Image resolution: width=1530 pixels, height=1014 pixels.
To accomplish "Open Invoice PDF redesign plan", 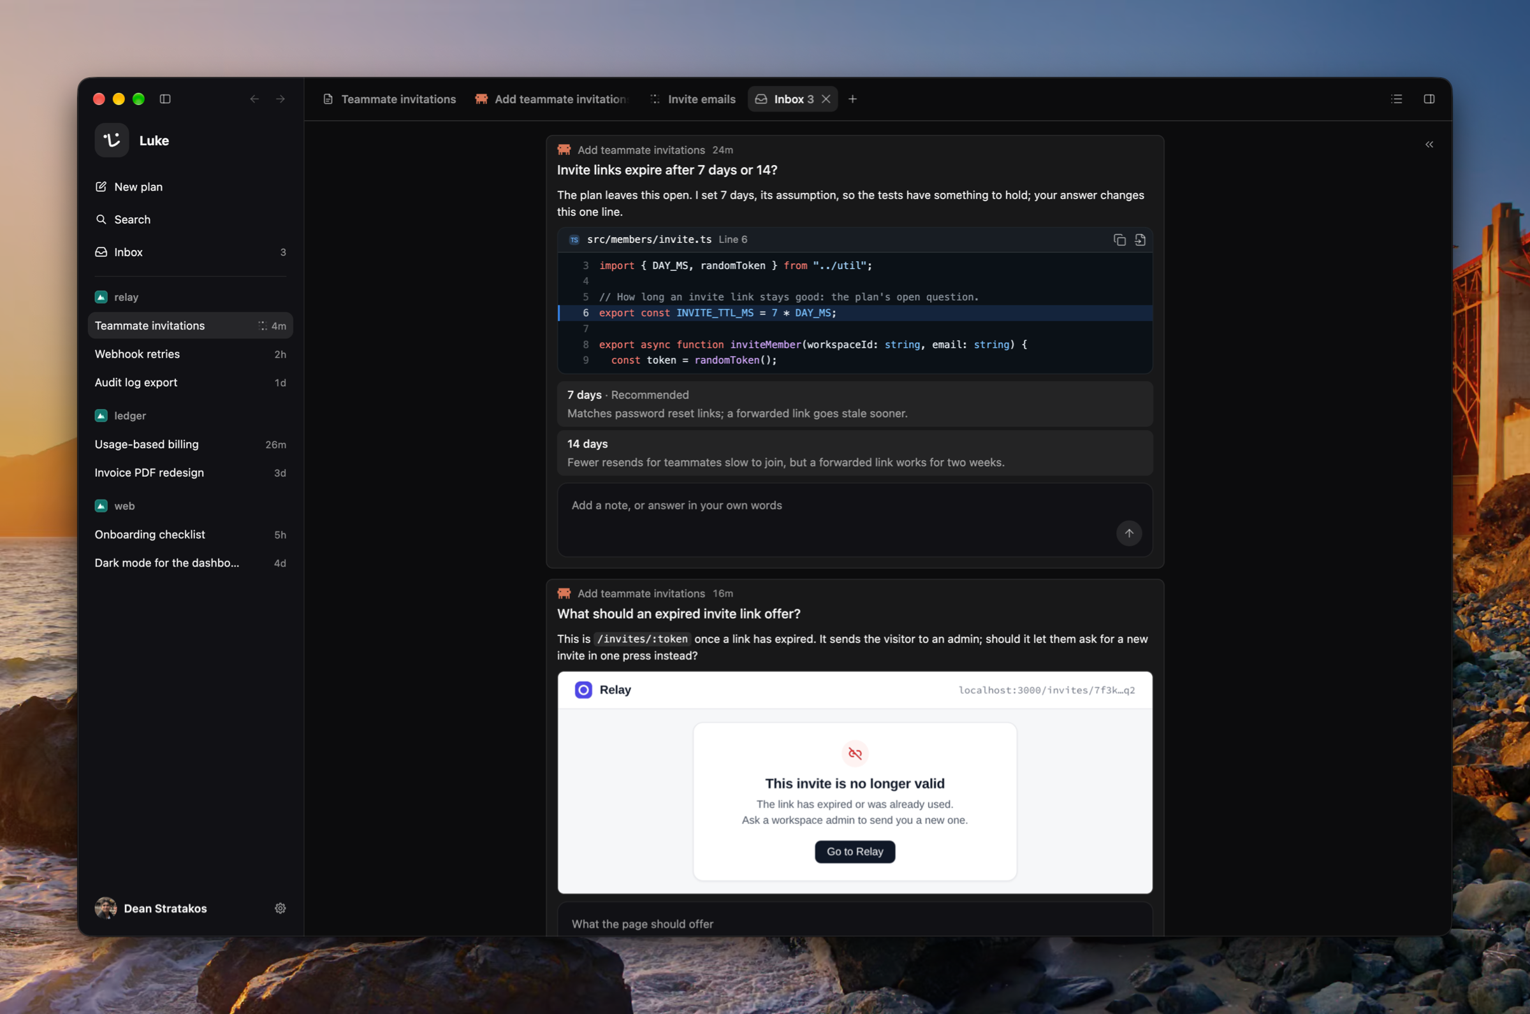I will click(190, 473).
